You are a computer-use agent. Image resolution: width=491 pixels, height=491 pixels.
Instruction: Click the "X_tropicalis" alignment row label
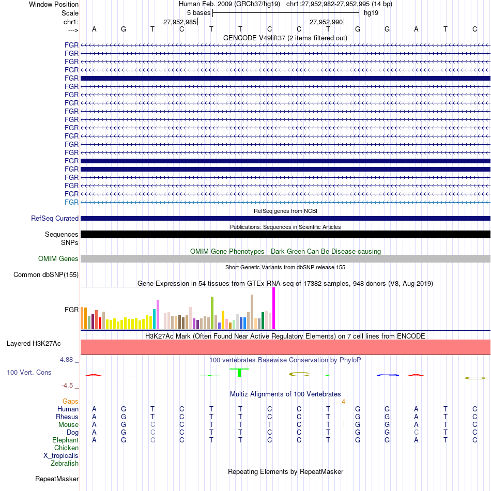pyautogui.click(x=61, y=456)
